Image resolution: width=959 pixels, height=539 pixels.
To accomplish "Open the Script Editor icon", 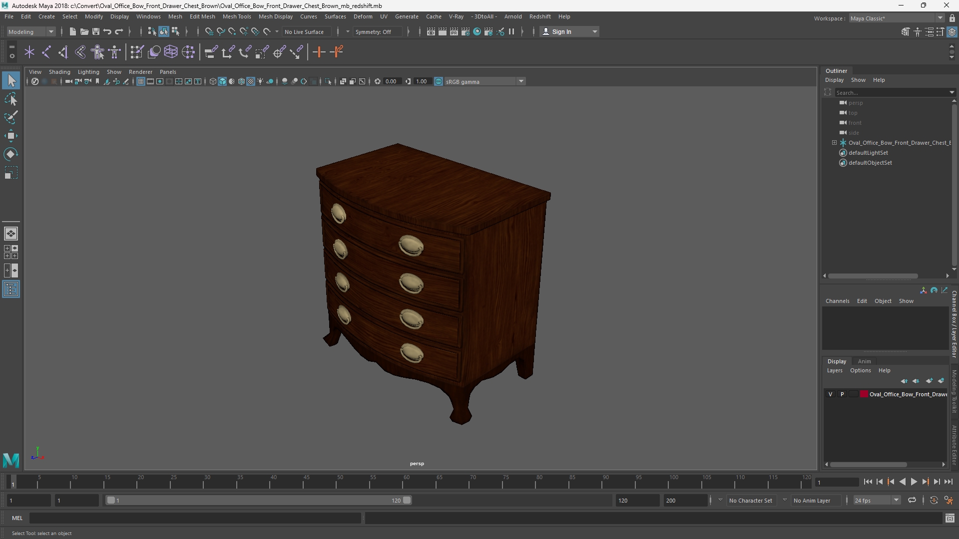I will (x=950, y=519).
